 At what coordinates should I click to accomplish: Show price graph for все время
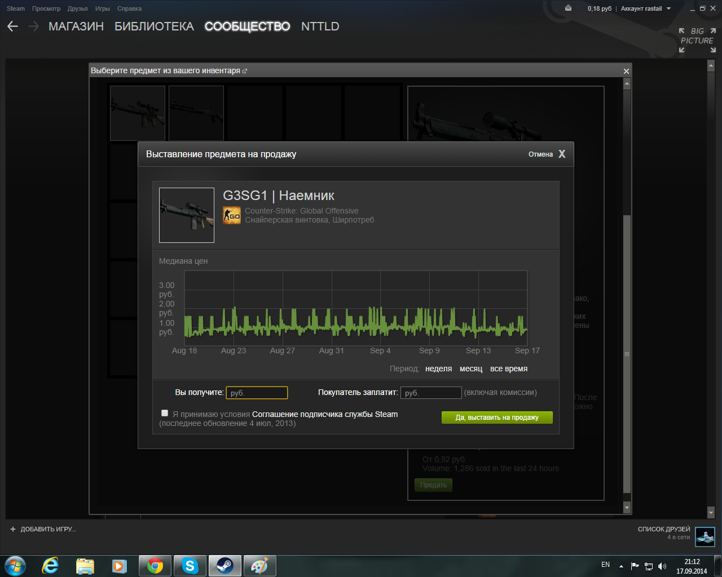pyautogui.click(x=509, y=369)
